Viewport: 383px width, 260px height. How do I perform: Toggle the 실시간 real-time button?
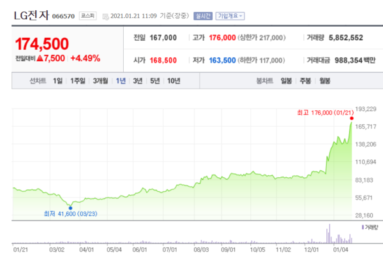[203, 16]
